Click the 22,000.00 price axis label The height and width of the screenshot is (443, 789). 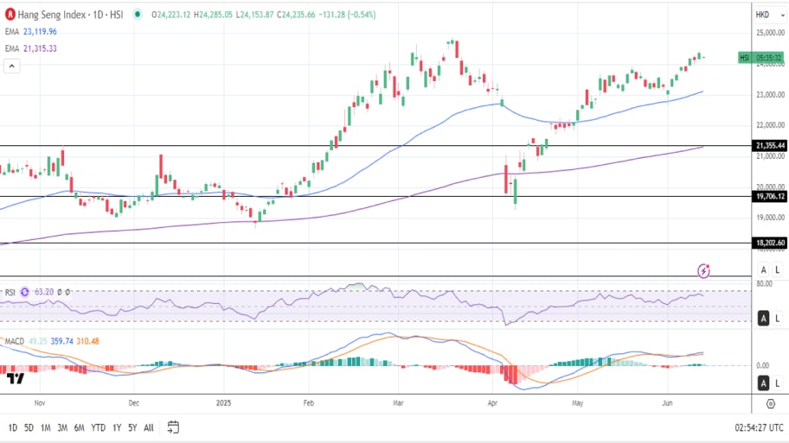coord(770,125)
